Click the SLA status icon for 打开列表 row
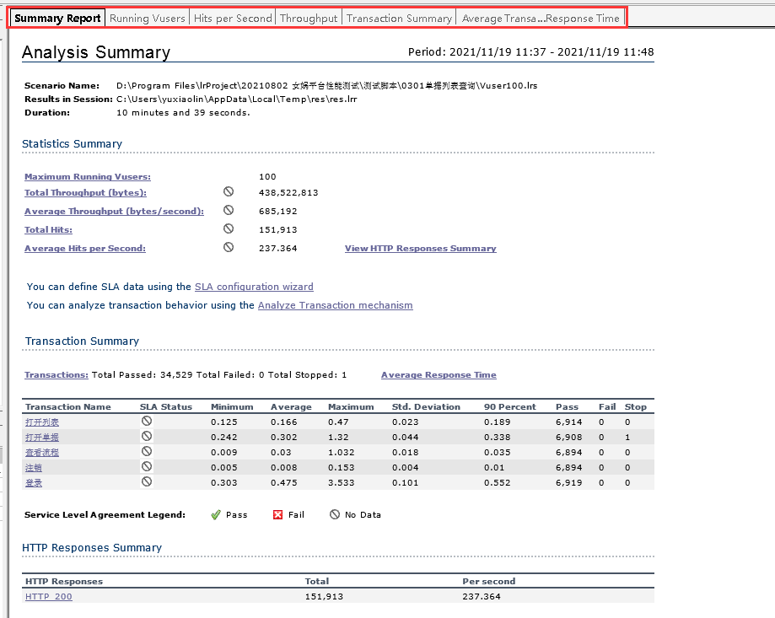 point(147,421)
